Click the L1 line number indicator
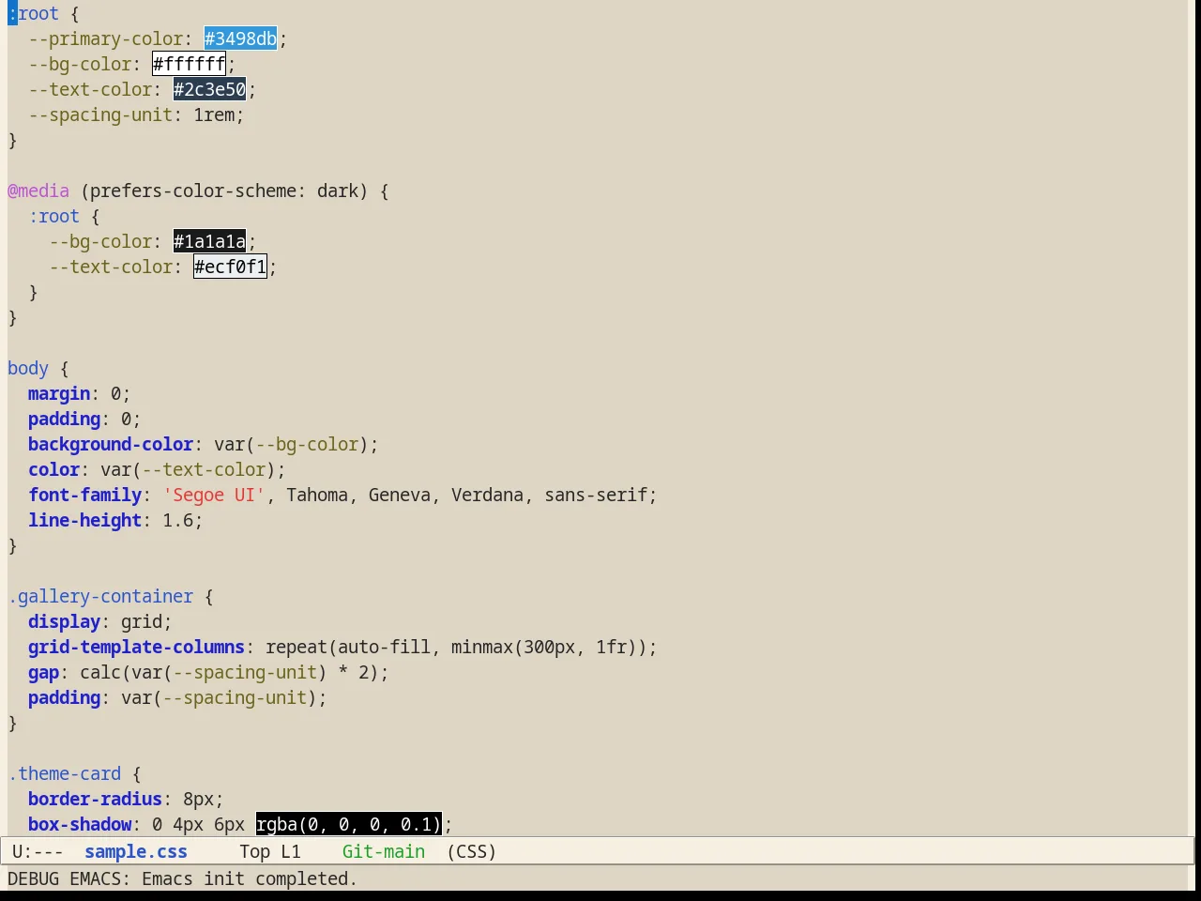This screenshot has width=1201, height=901. 291,851
